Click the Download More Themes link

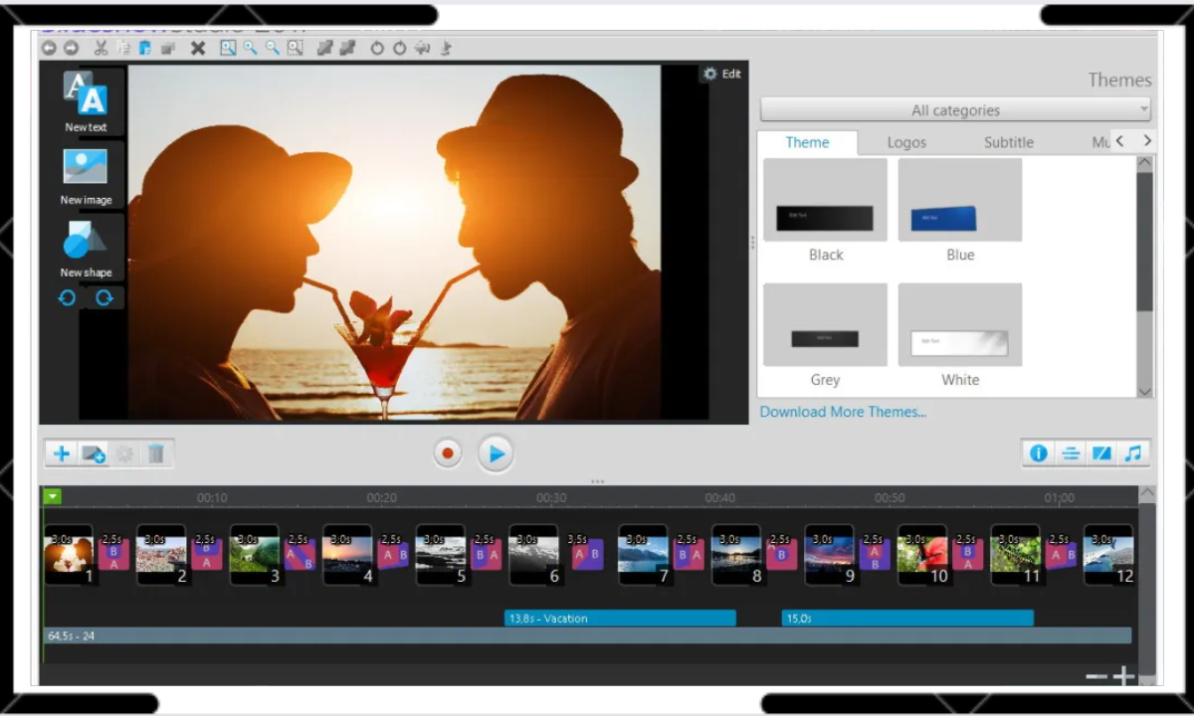tap(843, 411)
